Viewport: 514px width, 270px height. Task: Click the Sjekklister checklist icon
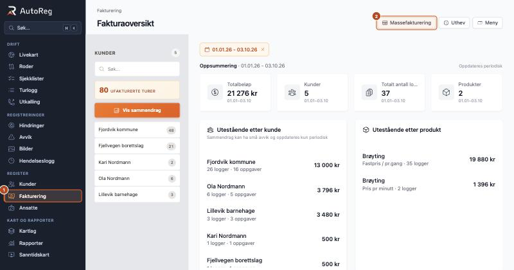click(12, 78)
